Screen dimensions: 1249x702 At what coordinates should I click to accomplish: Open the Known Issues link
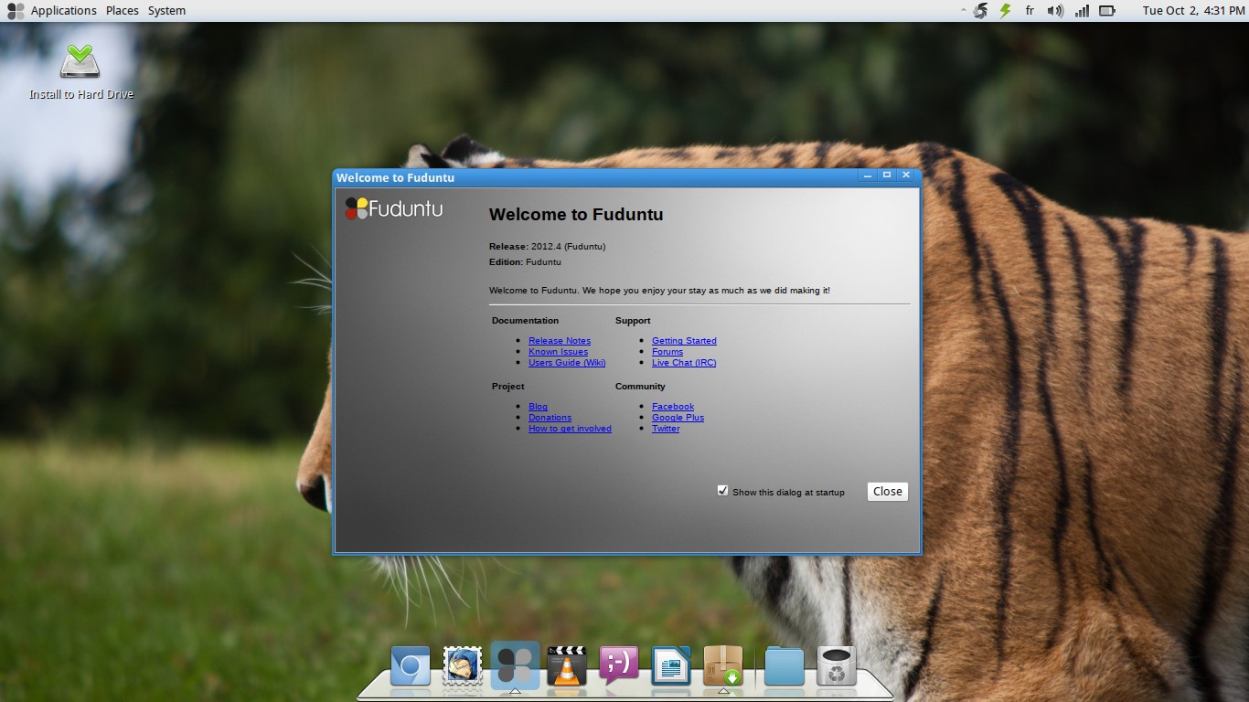(558, 352)
